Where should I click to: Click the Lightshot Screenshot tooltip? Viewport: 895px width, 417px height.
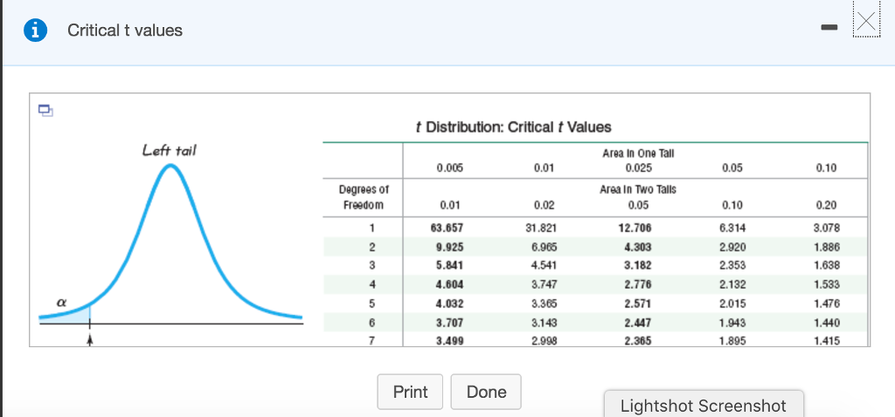click(x=704, y=405)
